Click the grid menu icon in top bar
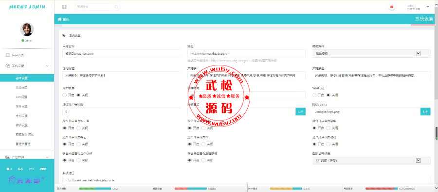This screenshot has height=192, width=438. (x=65, y=7)
